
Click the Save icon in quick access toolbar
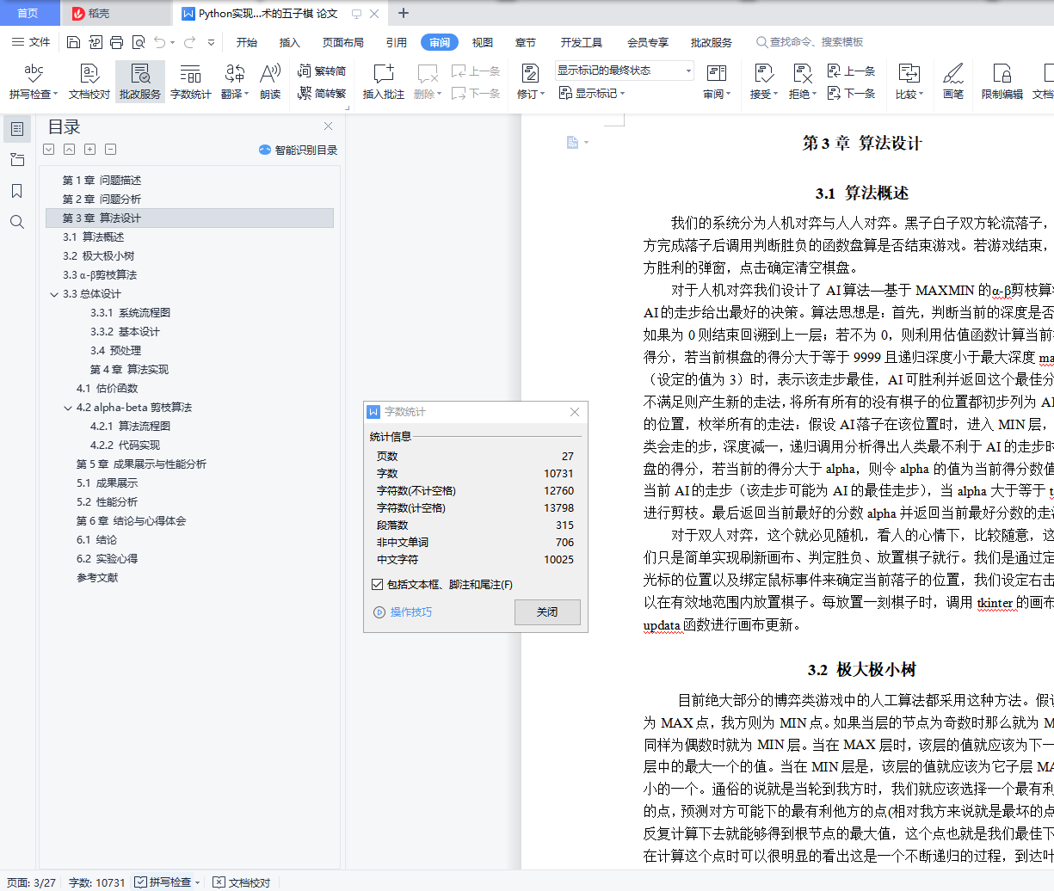point(73,42)
